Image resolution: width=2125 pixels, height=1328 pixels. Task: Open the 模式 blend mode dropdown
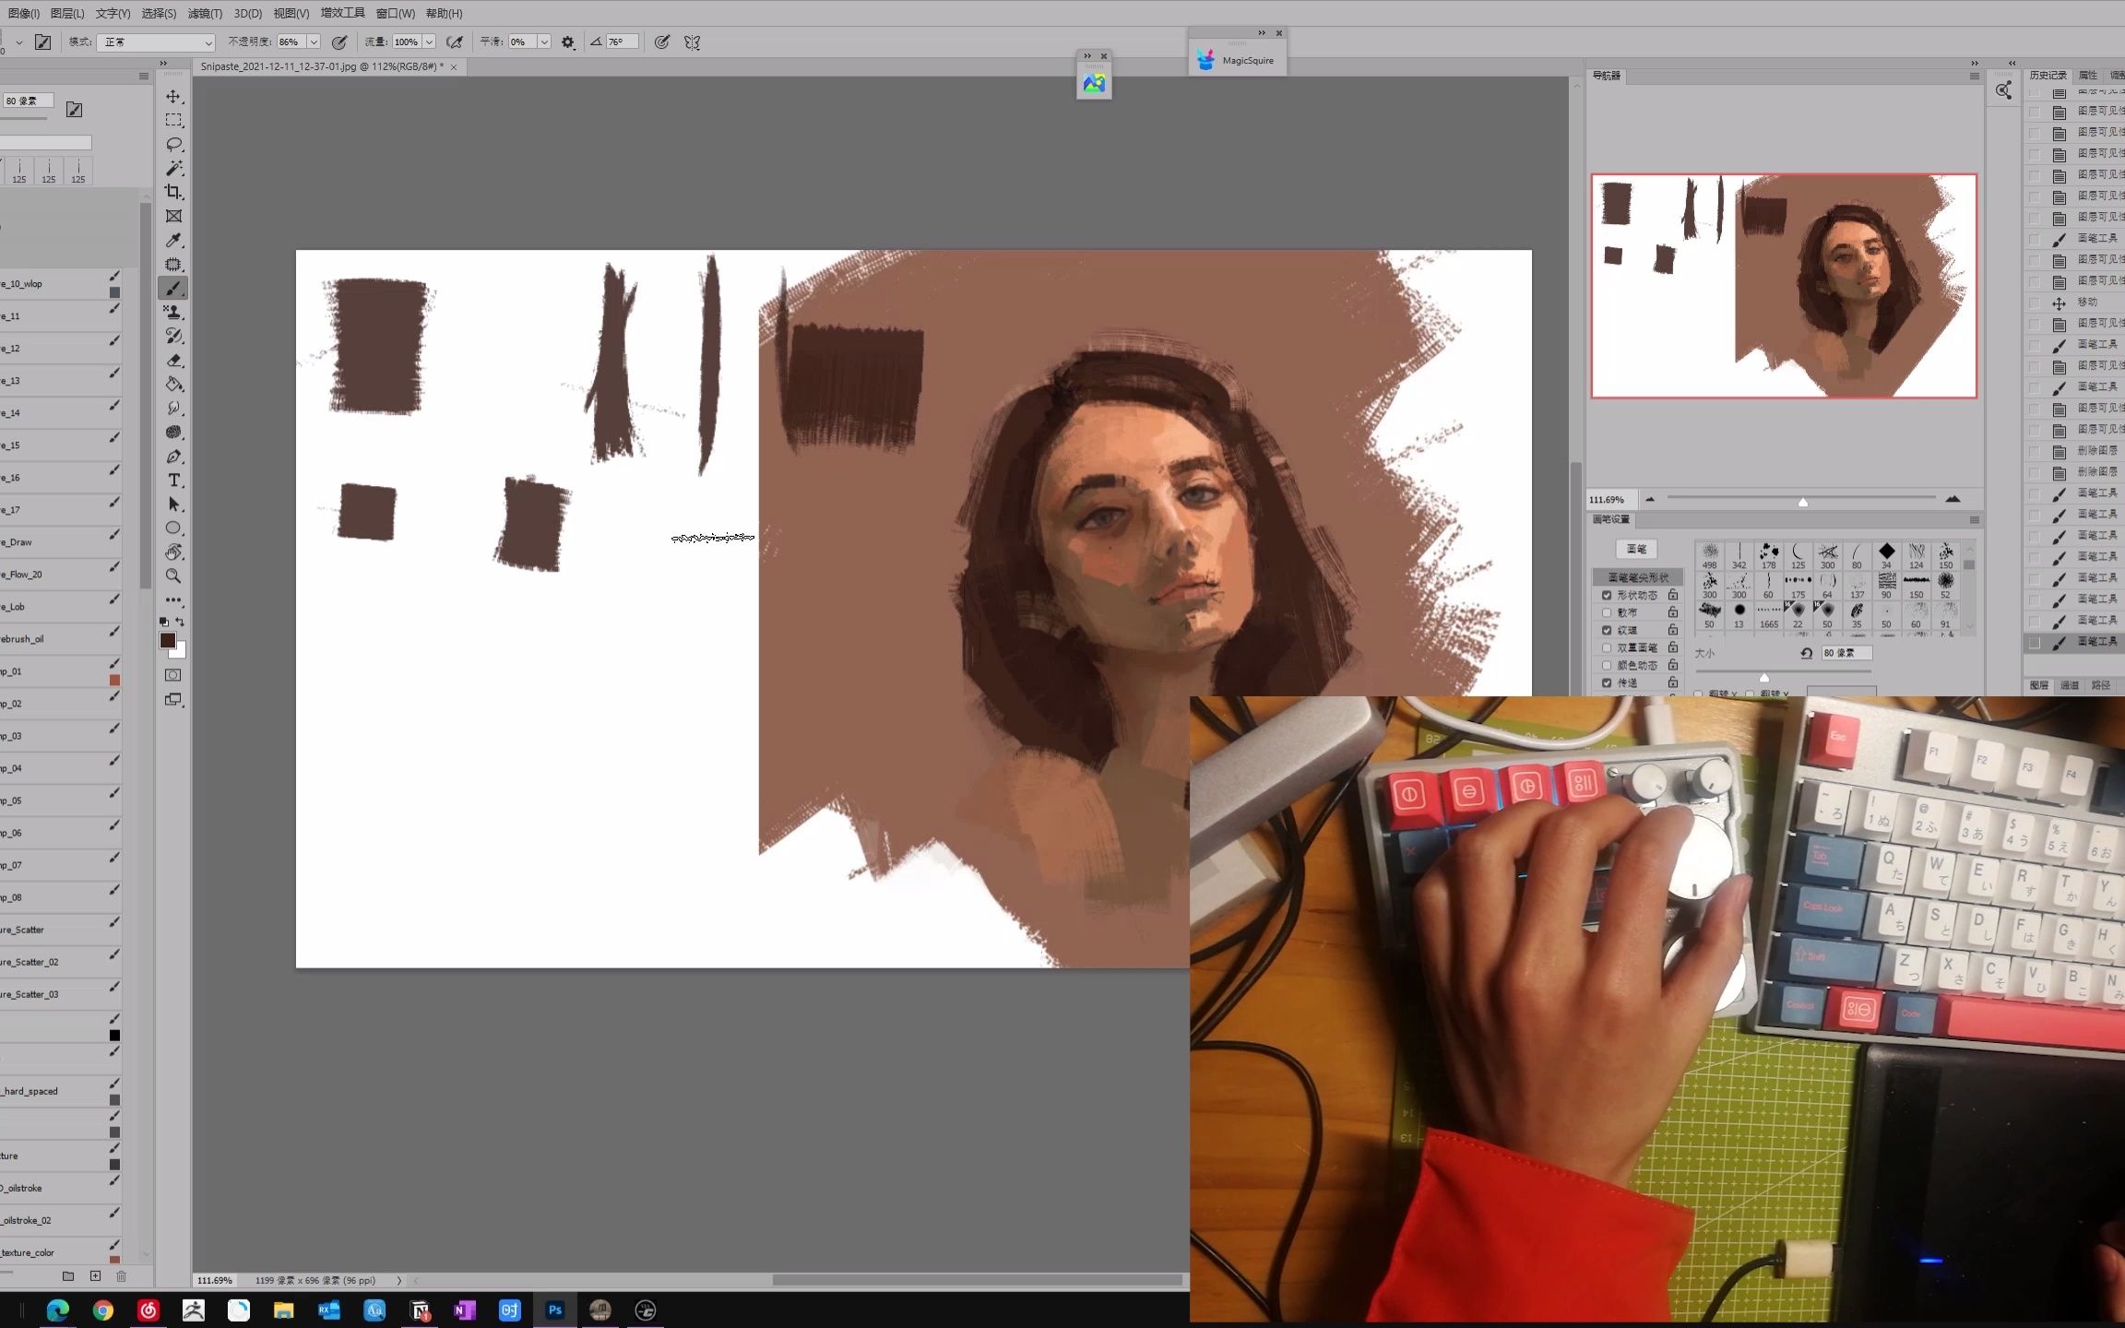[156, 42]
